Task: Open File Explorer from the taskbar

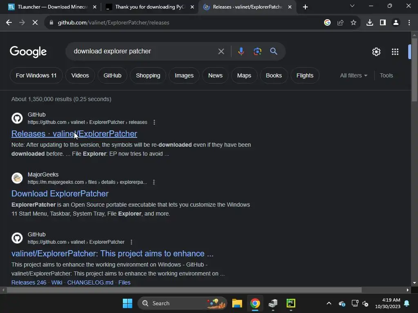Action: coord(237,303)
